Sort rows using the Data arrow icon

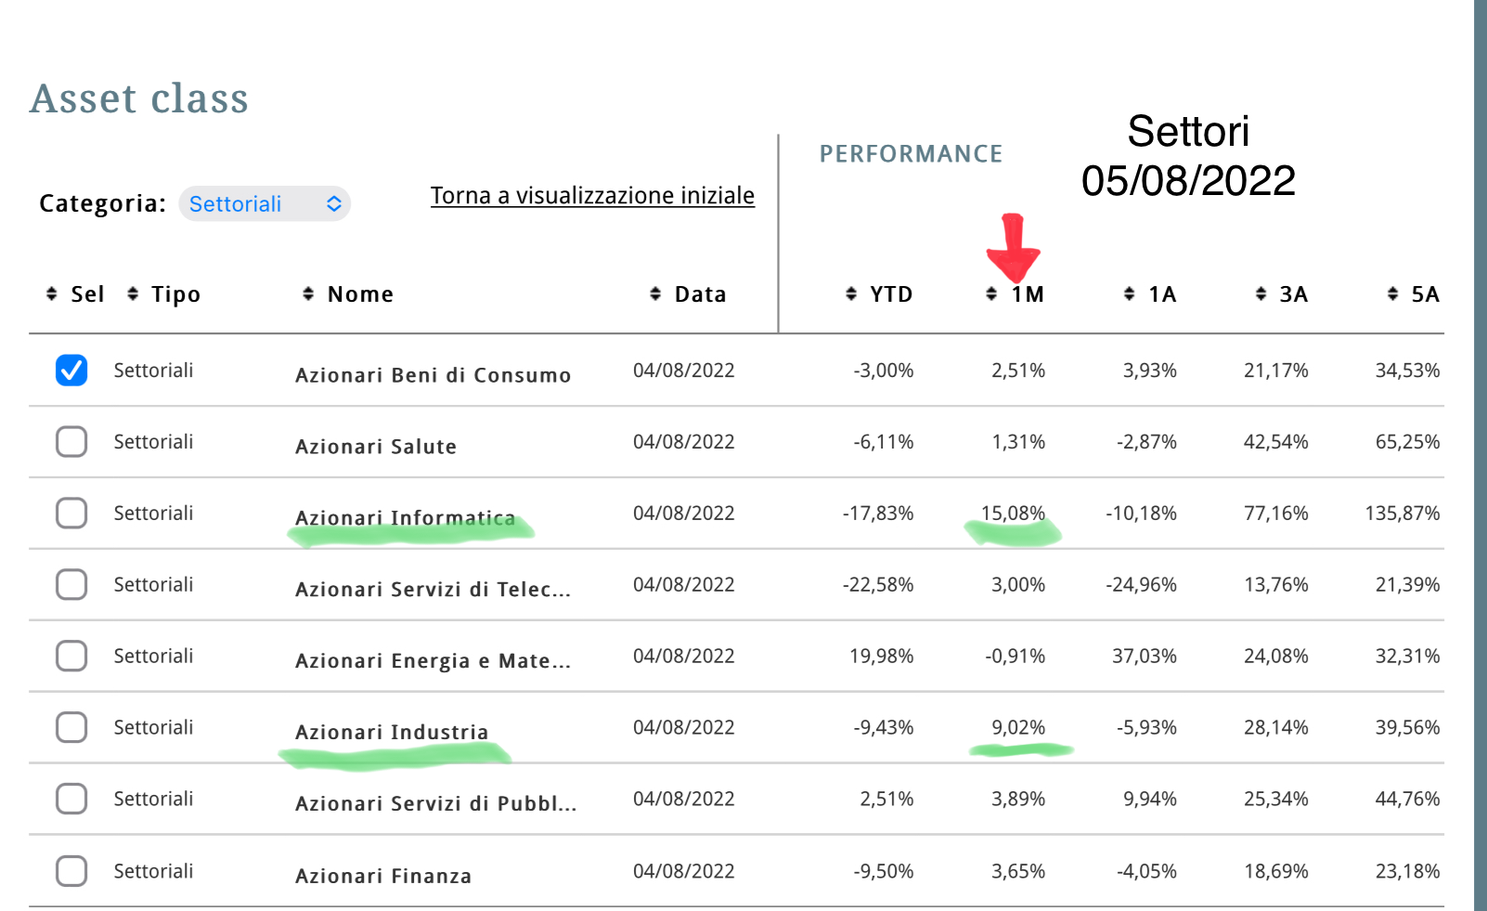click(x=655, y=294)
